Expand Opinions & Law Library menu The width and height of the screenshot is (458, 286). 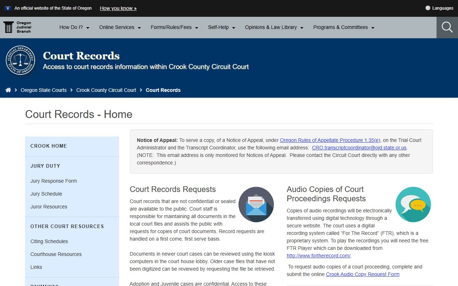pos(274,27)
